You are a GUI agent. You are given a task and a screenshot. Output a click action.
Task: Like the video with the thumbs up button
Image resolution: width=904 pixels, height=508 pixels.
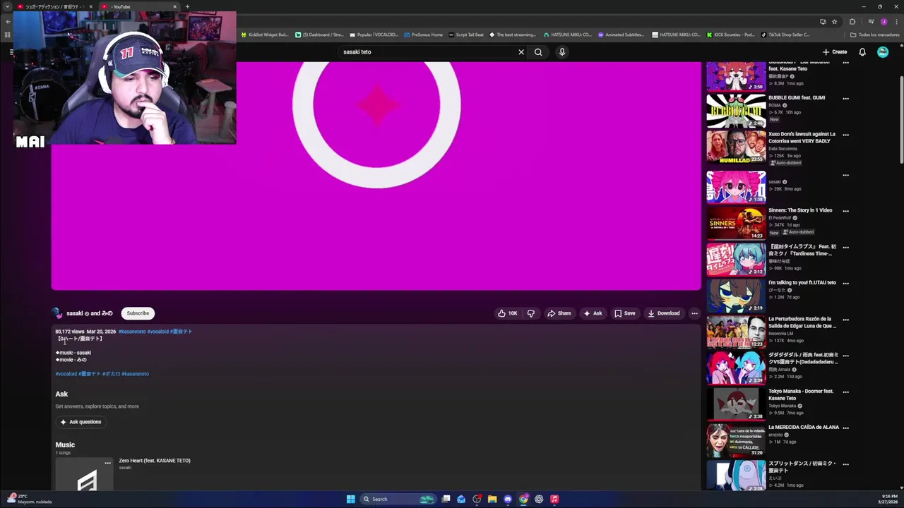[x=508, y=313]
